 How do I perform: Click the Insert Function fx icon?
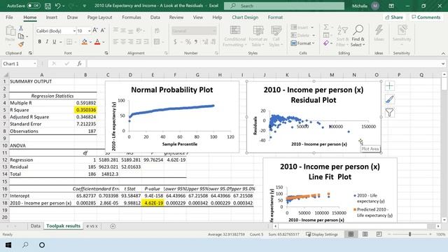(x=79, y=64)
